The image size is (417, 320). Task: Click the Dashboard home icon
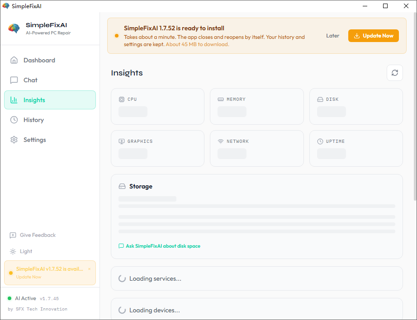[x=14, y=60]
